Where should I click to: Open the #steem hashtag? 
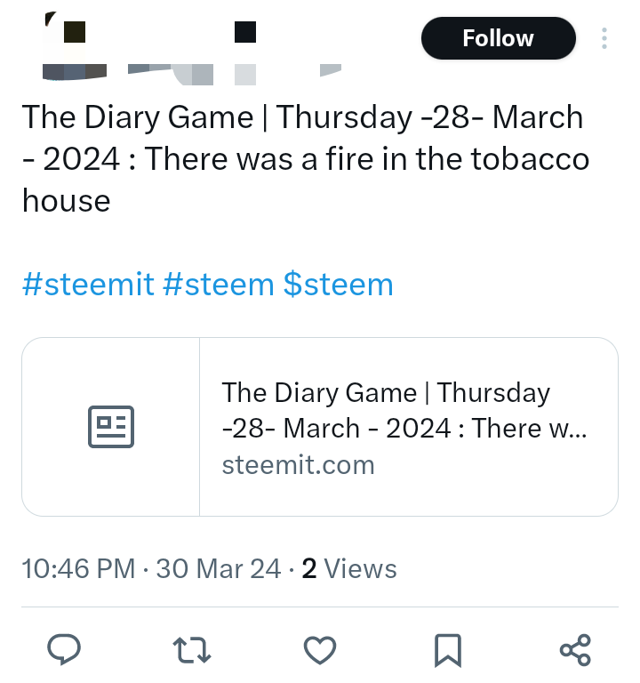tap(219, 285)
